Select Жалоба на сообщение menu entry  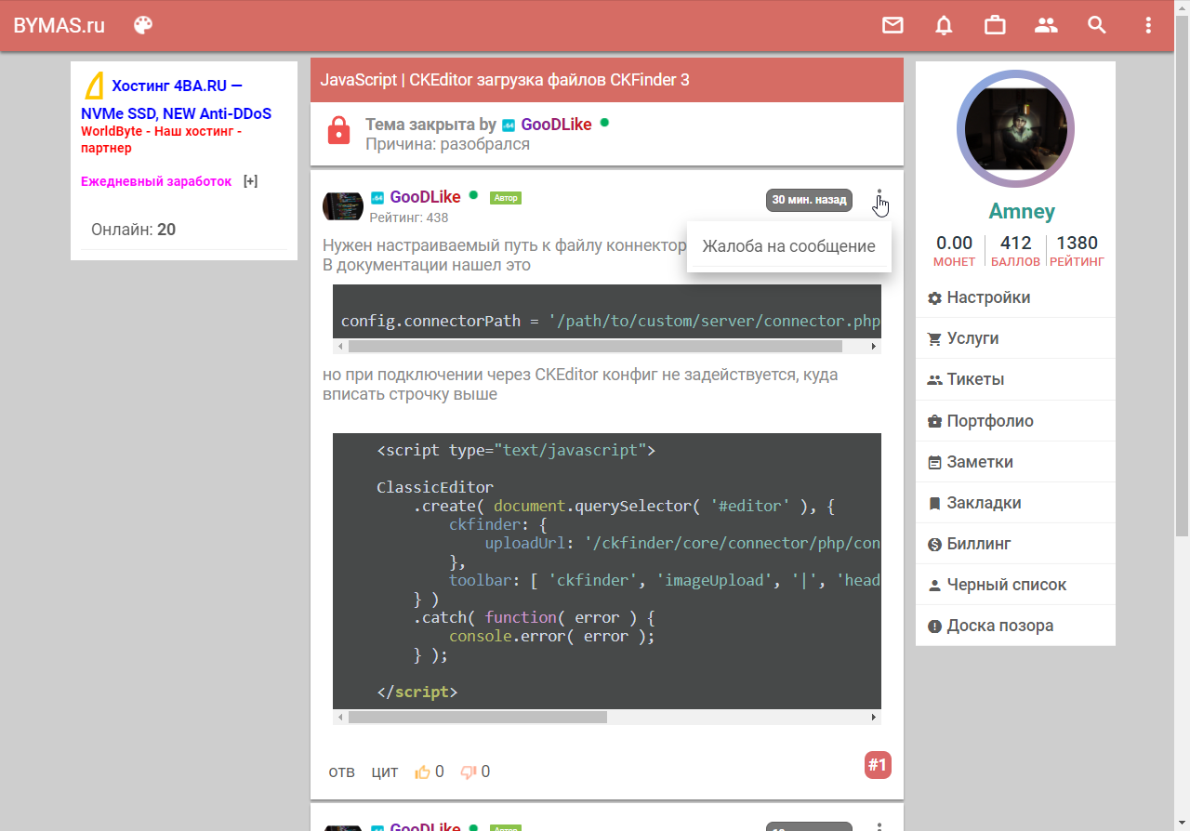pos(788,246)
